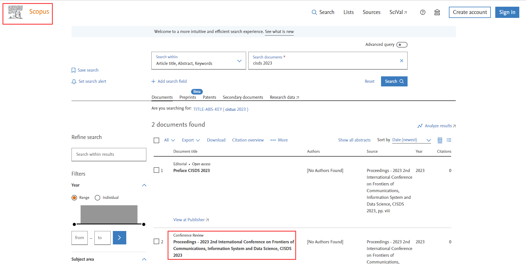The width and height of the screenshot is (526, 264).
Task: Click magnifier icon next to Search nav
Action: click(x=314, y=12)
